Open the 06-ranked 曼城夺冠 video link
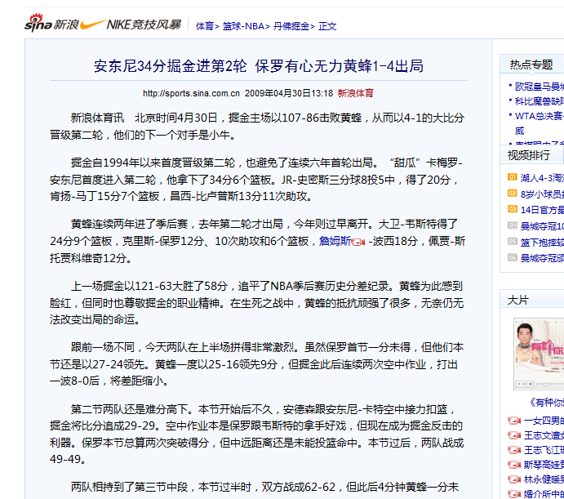 click(542, 258)
